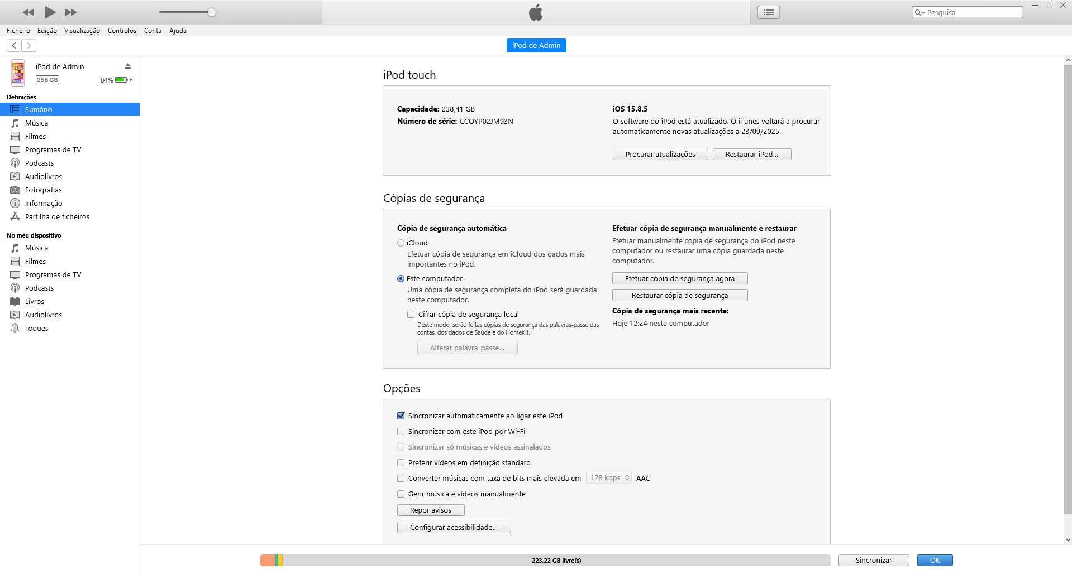Click Audiolivros icon under No meu dispositivo
Viewport: 1072px width, 574px height.
click(15, 315)
